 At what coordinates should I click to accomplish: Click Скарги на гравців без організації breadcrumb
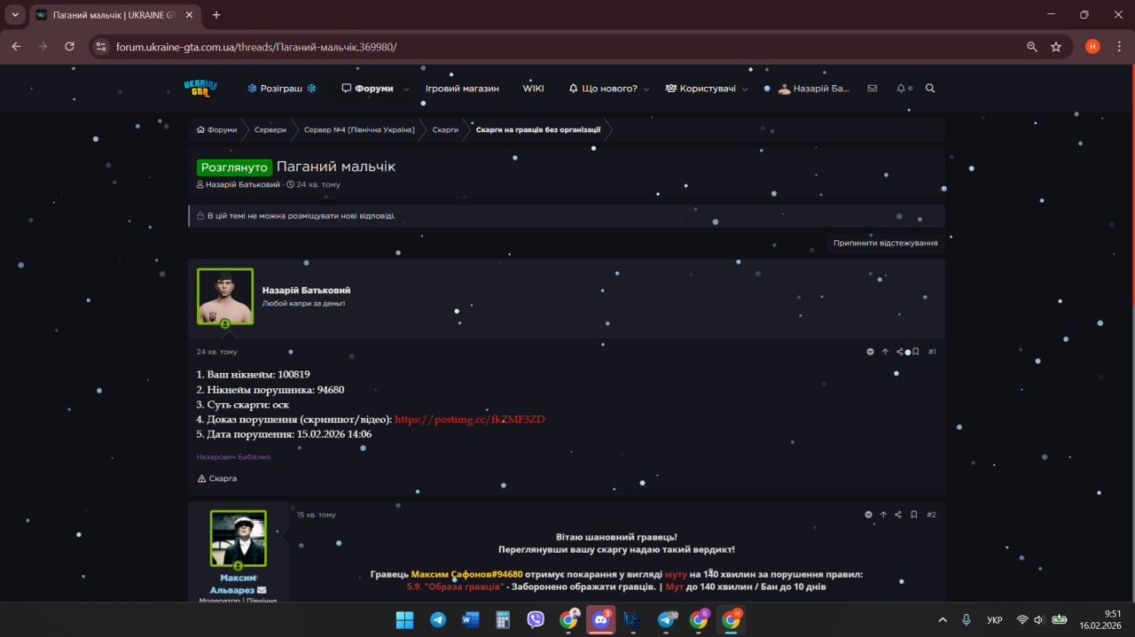[538, 129]
